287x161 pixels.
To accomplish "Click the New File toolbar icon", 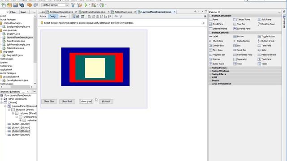I will point(4,5).
